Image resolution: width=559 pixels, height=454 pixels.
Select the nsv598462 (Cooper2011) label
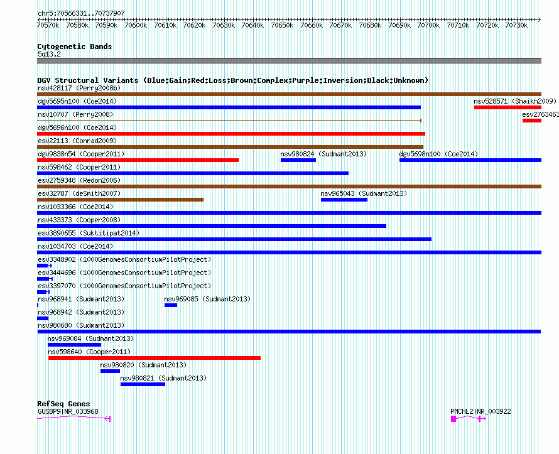(x=79, y=167)
